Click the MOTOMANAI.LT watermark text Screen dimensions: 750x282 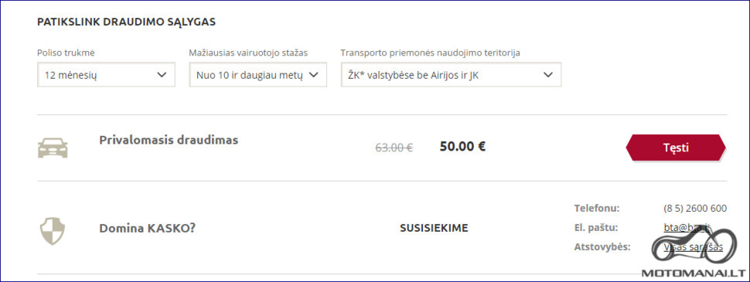[693, 274]
